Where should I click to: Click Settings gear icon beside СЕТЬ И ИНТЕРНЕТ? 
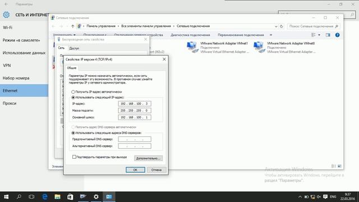[6, 15]
